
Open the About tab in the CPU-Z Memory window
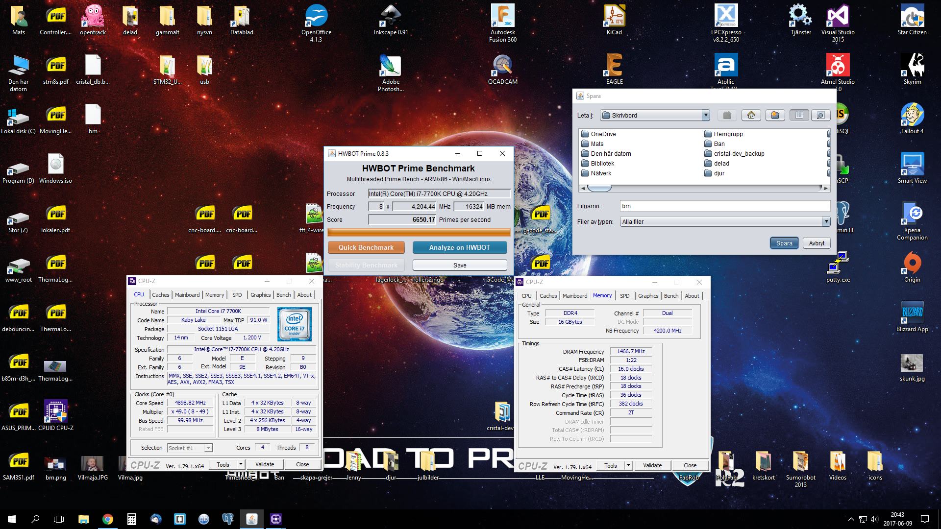[692, 296]
